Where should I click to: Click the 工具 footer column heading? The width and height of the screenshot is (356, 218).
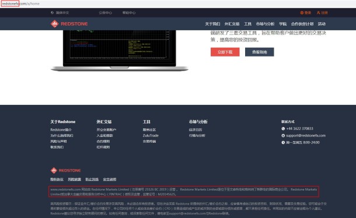(x=146, y=122)
